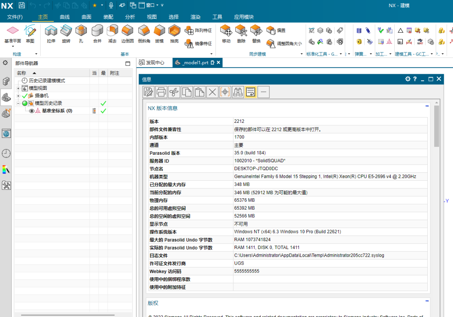The width and height of the screenshot is (453, 317).
Task: Expand the 摄像机 tree node
Action: 18,96
